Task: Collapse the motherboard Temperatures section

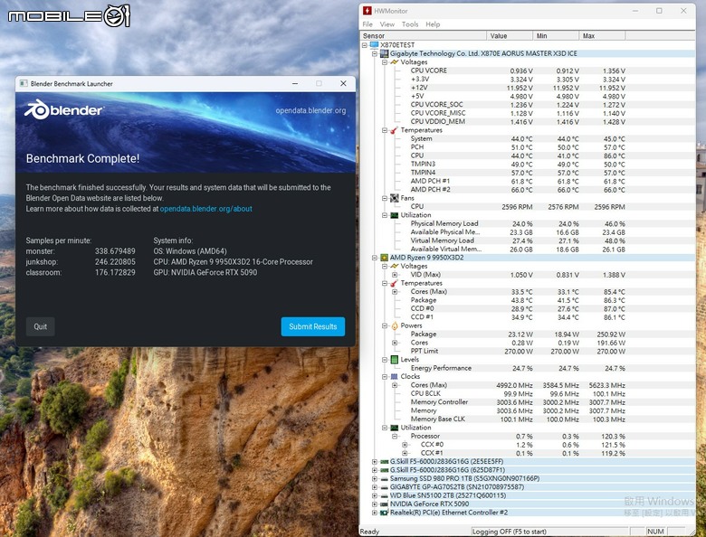Action: pos(385,130)
